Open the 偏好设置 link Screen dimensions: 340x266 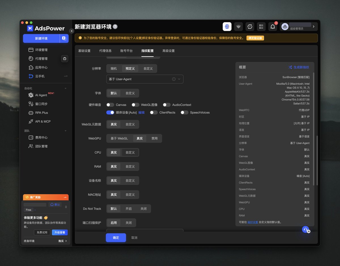[253, 222]
